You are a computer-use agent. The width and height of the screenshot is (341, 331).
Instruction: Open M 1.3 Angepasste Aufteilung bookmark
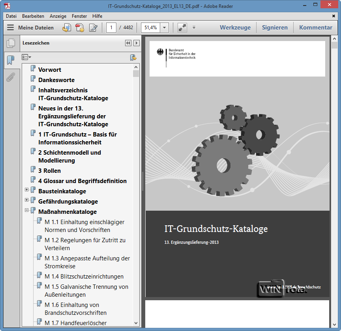point(87,262)
